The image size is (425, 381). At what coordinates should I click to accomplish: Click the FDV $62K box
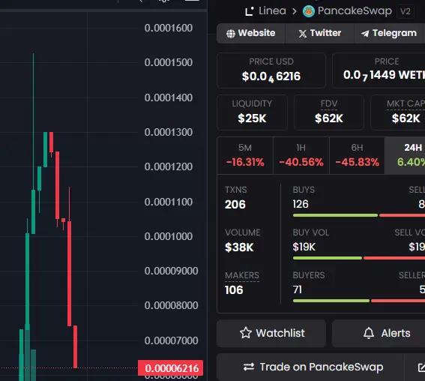(329, 112)
